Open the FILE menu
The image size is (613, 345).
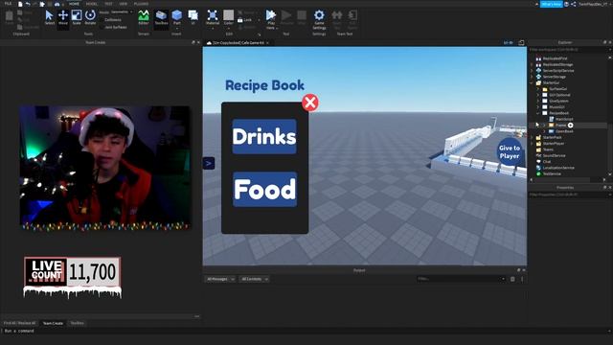pos(8,4)
